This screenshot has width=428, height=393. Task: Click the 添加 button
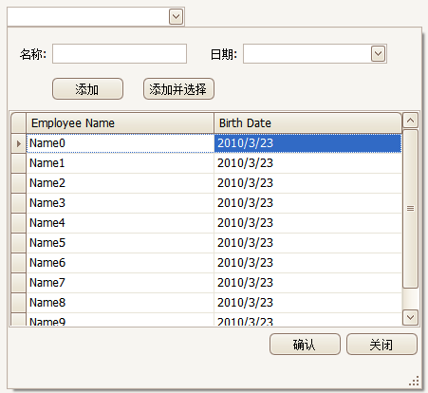(87, 89)
